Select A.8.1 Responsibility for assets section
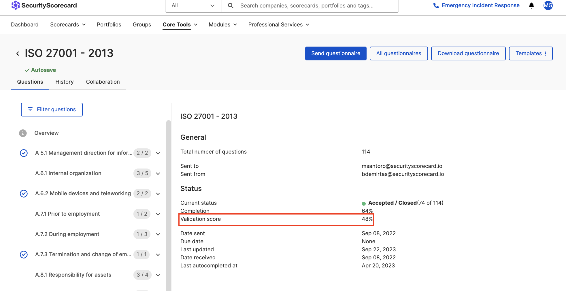Image resolution: width=566 pixels, height=291 pixels. 73,275
